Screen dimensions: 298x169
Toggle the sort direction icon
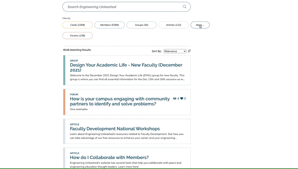[x=190, y=51]
